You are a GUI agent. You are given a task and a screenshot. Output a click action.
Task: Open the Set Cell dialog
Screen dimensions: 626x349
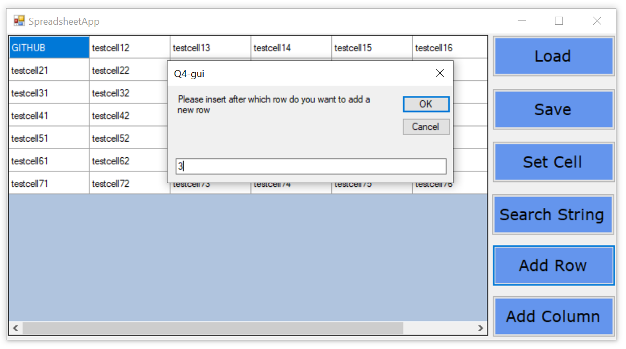(553, 162)
